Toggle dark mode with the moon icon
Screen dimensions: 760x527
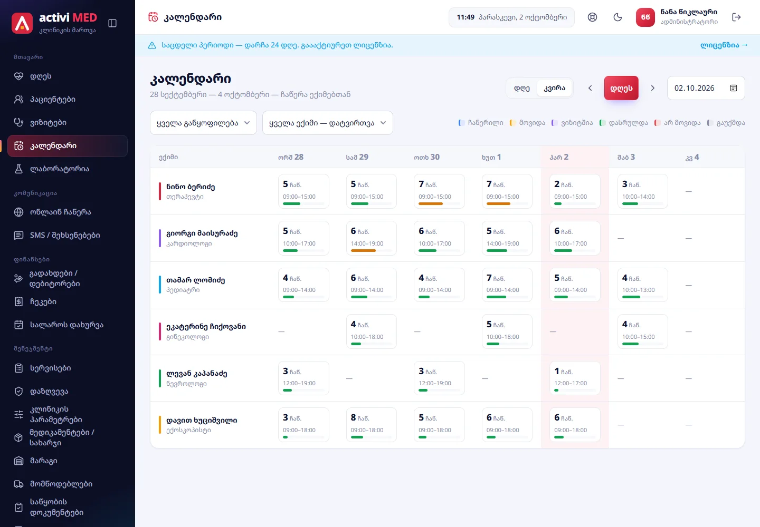[618, 17]
